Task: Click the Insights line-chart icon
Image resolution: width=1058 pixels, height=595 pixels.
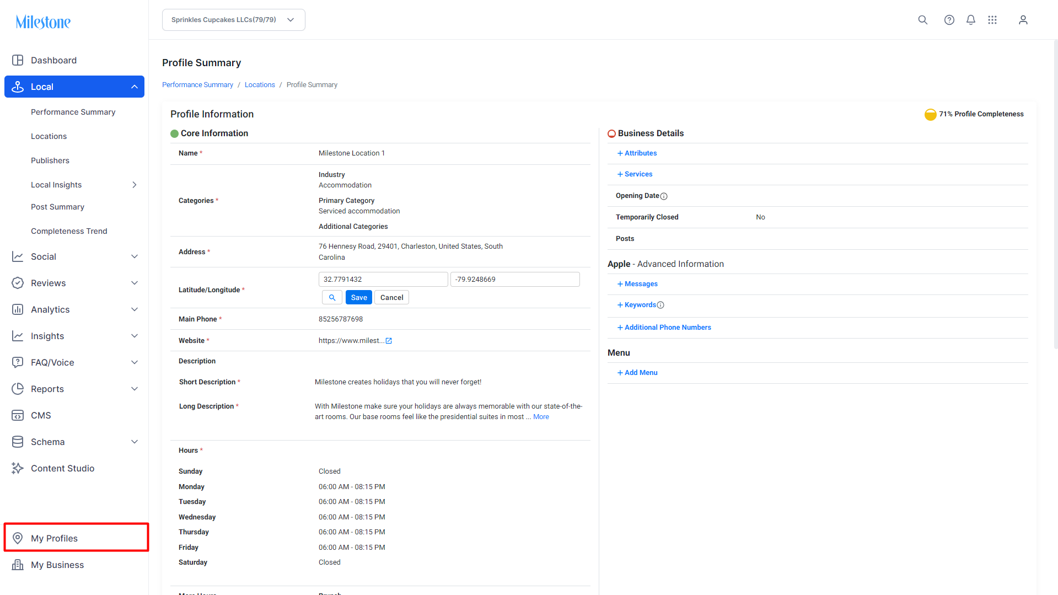Action: (x=18, y=336)
